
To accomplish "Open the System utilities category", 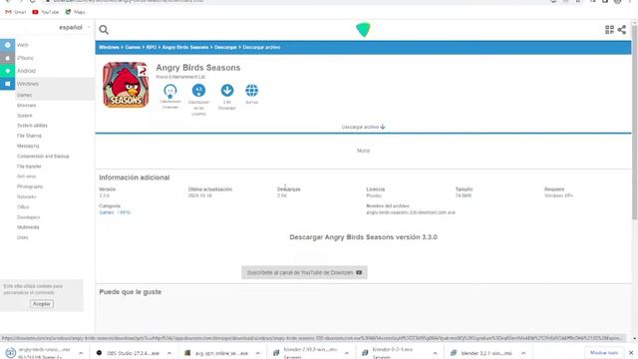I will tap(32, 126).
